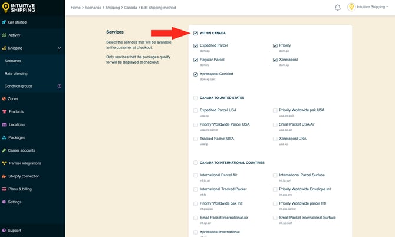Click the Get started rocket icon
The image size is (395, 237).
[x=4, y=22]
